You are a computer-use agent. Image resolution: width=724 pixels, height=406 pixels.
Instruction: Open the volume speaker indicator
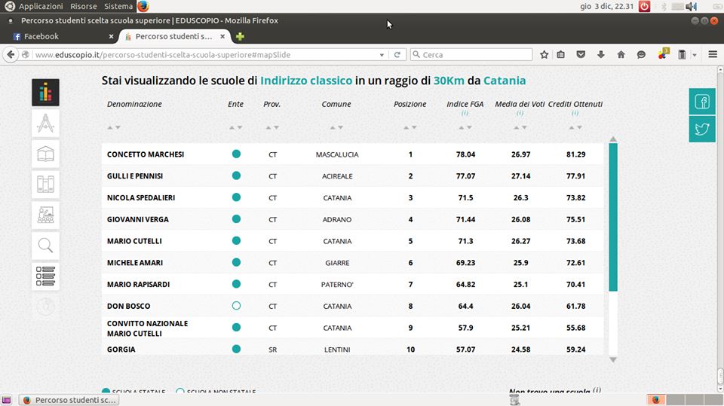click(692, 6)
